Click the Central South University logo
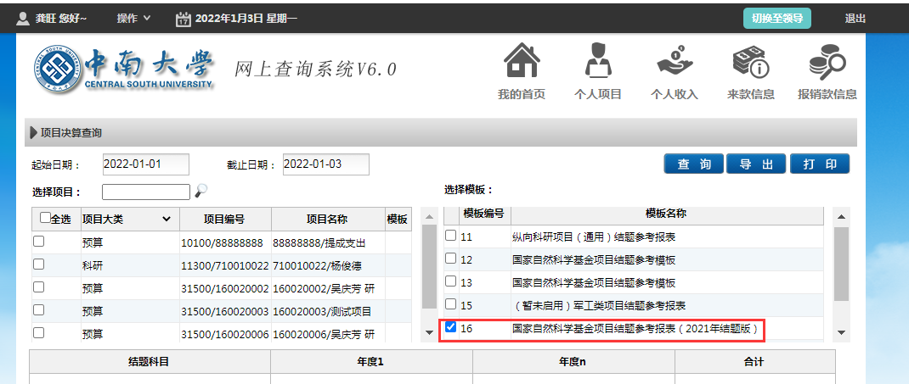This screenshot has width=909, height=384. 125,69
